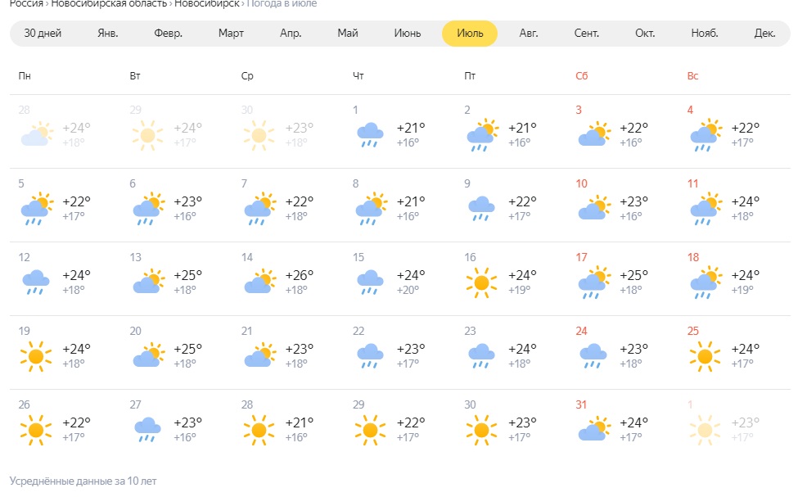Click the partly cloudy icon for July 3
798x497 pixels.
593,134
